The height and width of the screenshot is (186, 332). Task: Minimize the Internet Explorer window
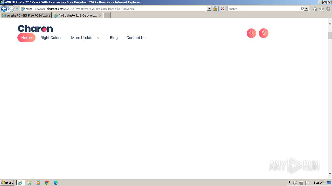coord(321,2)
